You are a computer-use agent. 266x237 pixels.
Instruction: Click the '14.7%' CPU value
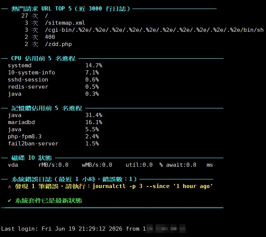(94, 65)
